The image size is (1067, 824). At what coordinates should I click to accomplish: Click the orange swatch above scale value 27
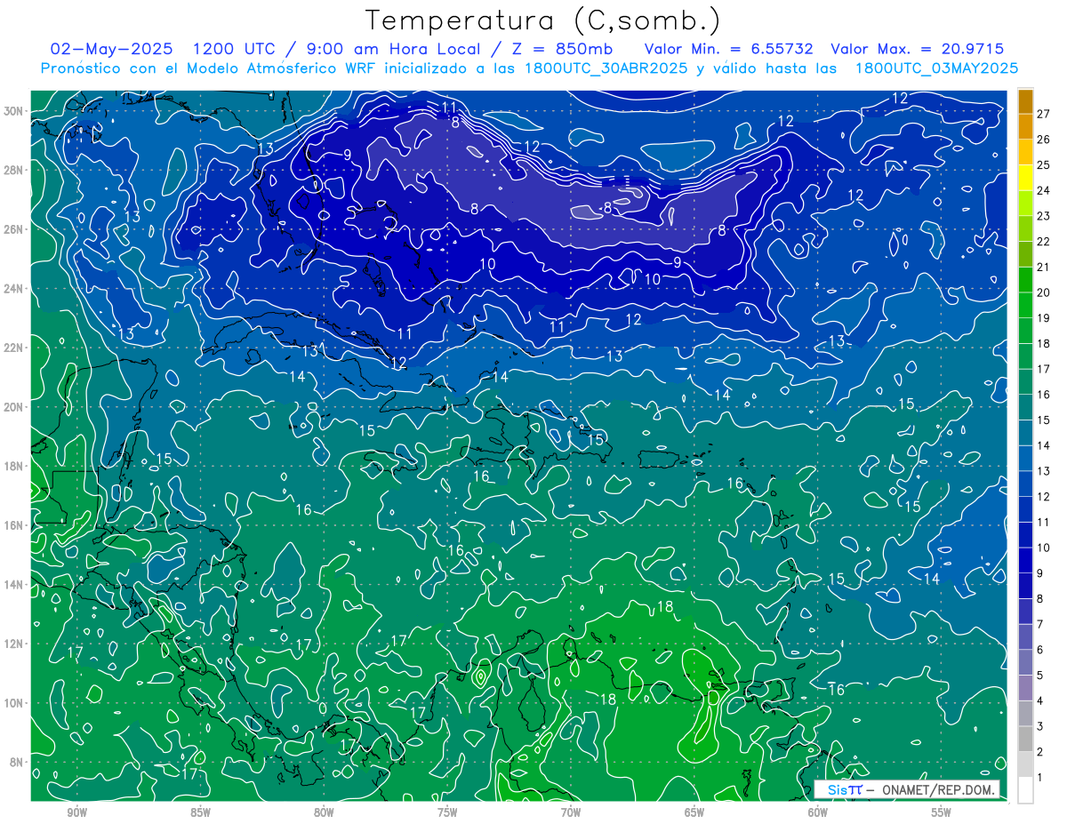point(1025,100)
